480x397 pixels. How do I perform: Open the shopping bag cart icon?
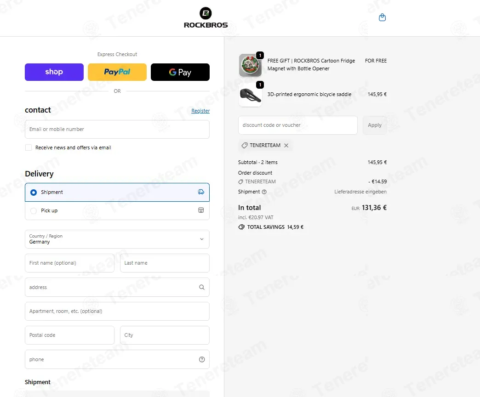pyautogui.click(x=382, y=17)
